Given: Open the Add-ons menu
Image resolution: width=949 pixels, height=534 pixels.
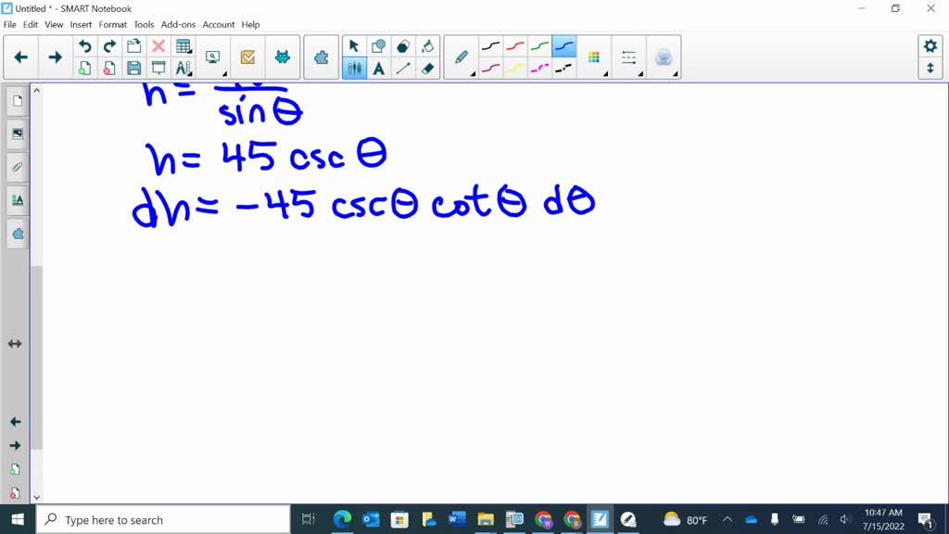Looking at the screenshot, I should 178,24.
